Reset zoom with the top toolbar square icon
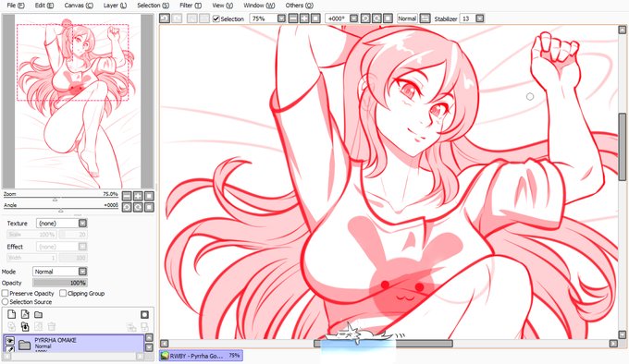Screen dimensions: 629x364 (315, 18)
